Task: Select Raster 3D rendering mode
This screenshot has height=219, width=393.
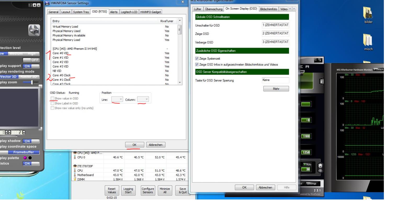Action: (x=29, y=77)
